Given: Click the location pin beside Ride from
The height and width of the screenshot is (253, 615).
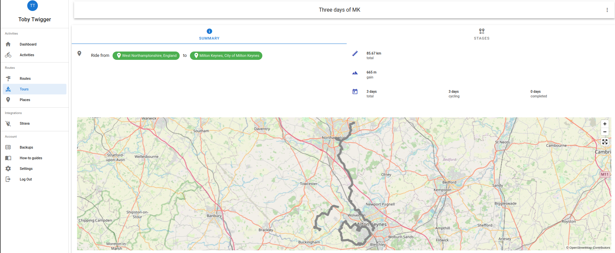Looking at the screenshot, I should [79, 54].
